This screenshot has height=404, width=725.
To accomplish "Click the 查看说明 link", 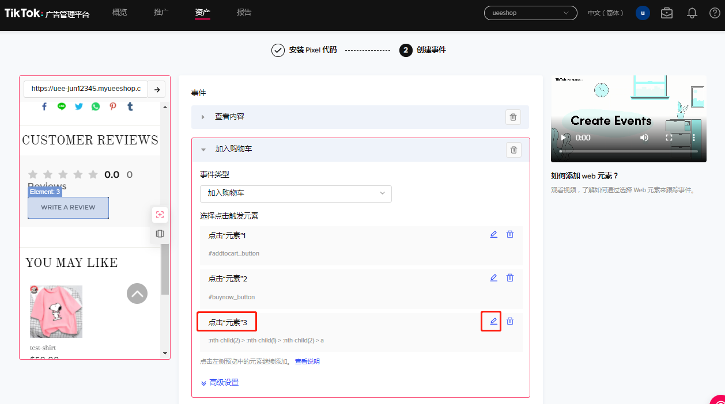I will tap(307, 361).
